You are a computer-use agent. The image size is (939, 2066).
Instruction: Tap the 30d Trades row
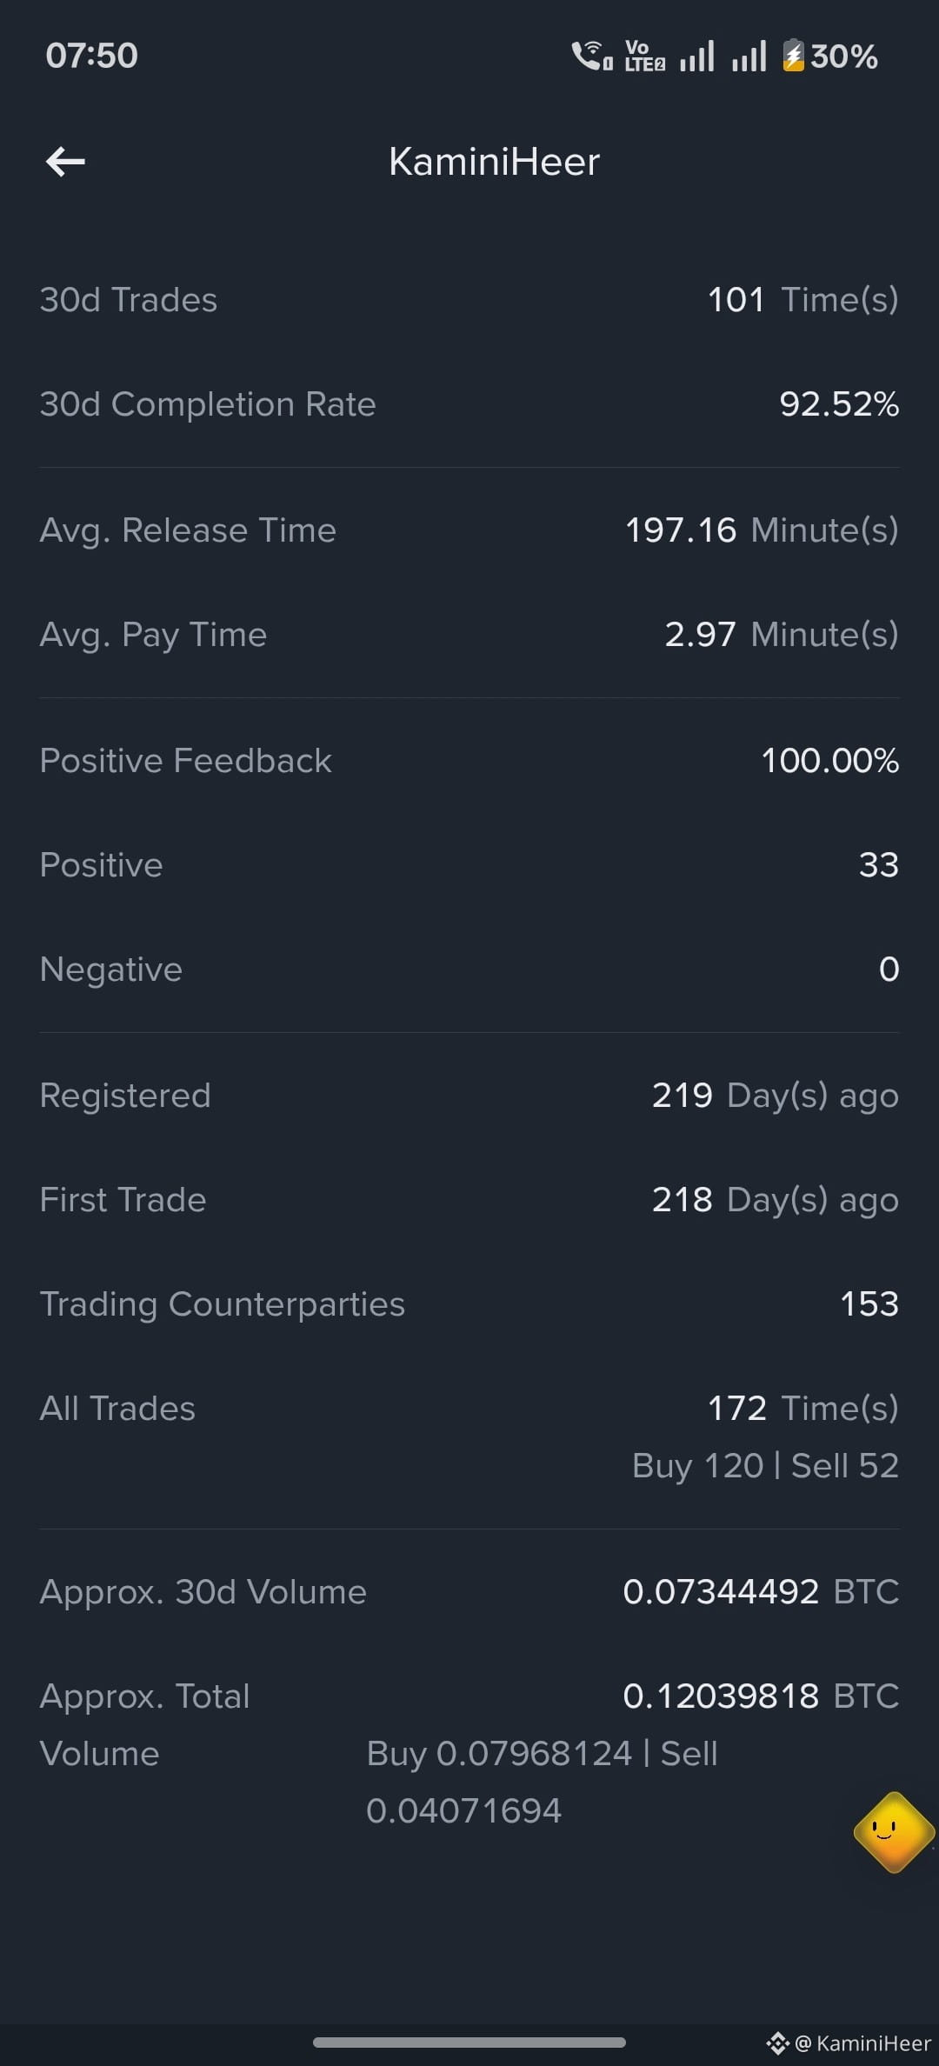pos(469,300)
